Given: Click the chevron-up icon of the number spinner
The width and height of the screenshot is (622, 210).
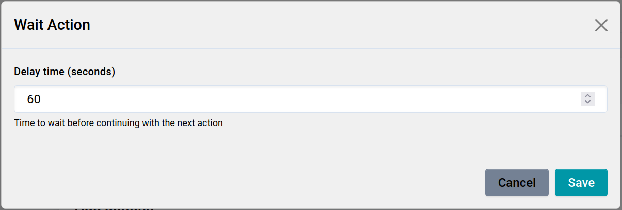Looking at the screenshot, I should (587, 96).
